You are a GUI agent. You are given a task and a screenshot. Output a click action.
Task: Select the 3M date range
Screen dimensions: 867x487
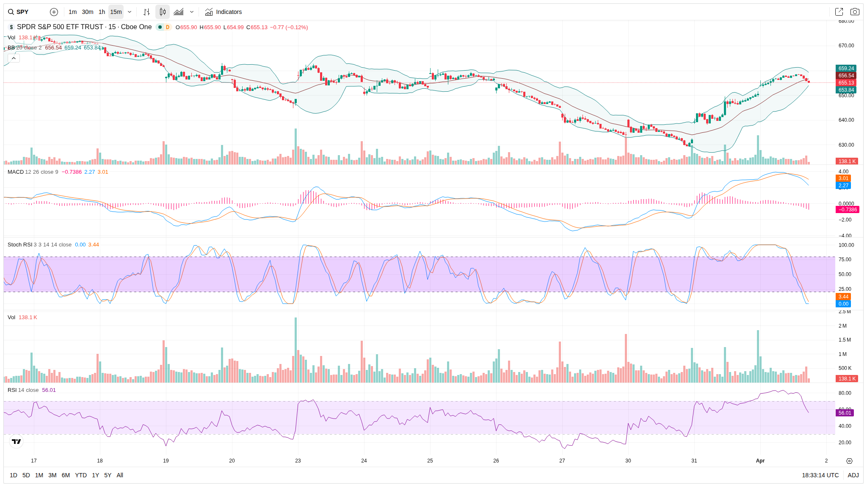[x=52, y=475]
